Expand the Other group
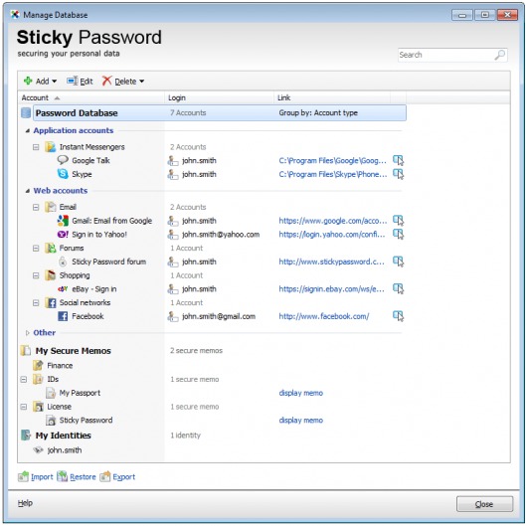This screenshot has width=527, height=526. (x=28, y=333)
